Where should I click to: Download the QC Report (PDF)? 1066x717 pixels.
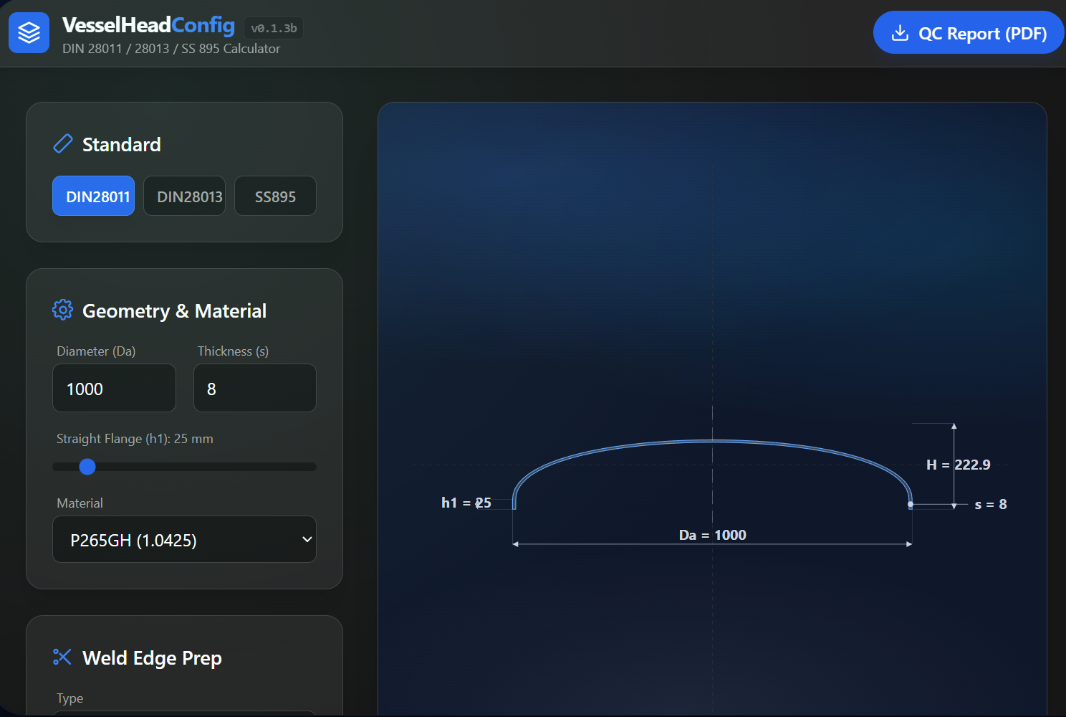tap(969, 32)
